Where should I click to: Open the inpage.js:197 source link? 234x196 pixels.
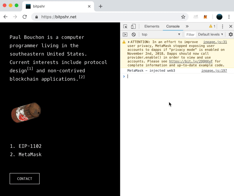tap(214, 71)
